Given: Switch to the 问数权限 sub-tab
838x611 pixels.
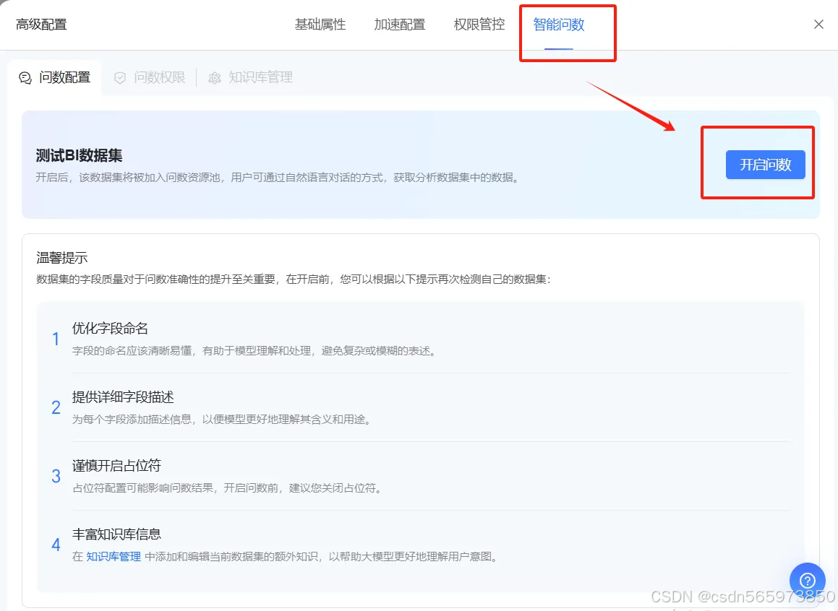Looking at the screenshot, I should tap(158, 77).
